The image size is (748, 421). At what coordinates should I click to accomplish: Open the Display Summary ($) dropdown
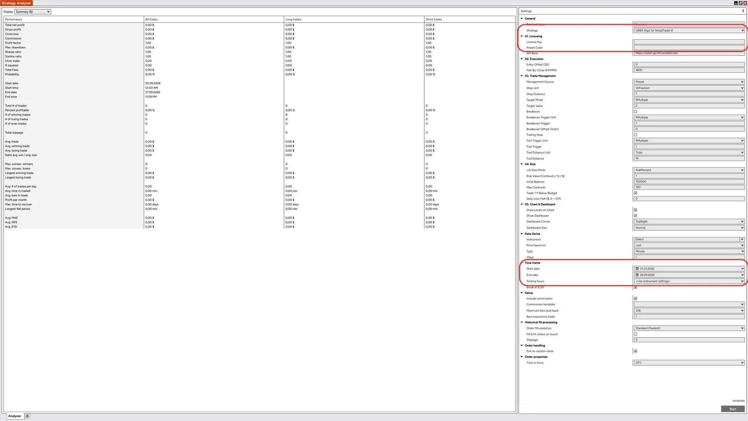[x=33, y=12]
